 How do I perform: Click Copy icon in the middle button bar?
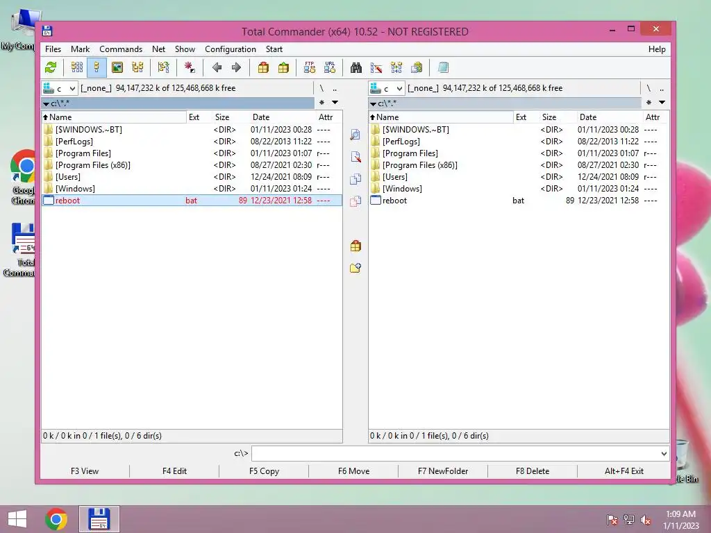[355, 179]
